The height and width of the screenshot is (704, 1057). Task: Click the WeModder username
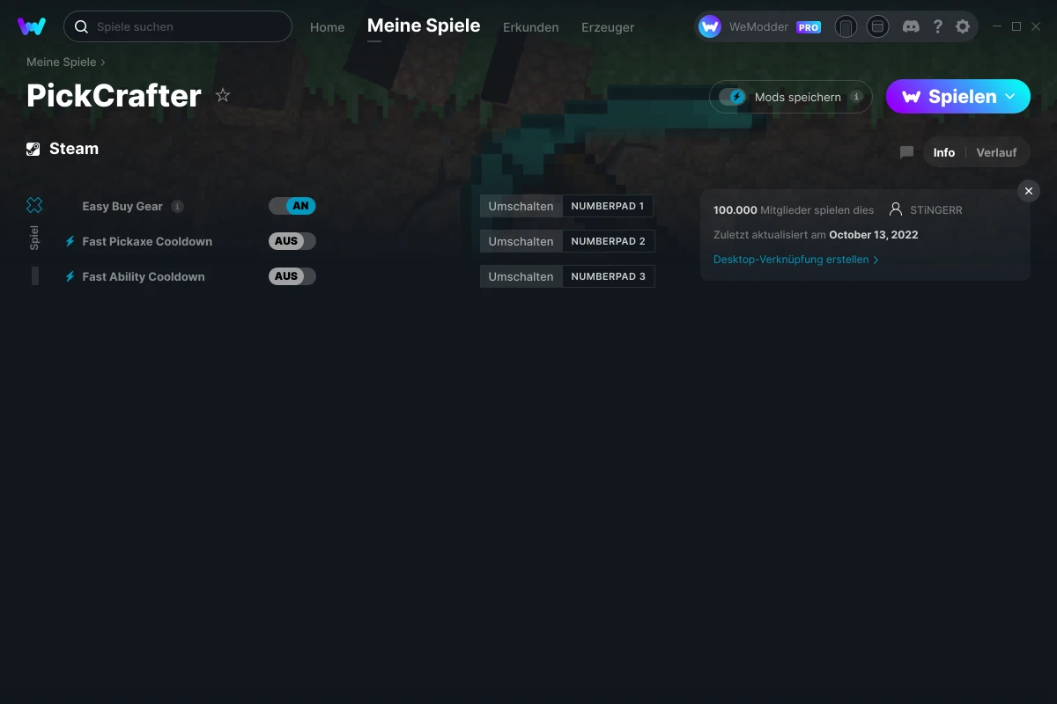[758, 27]
